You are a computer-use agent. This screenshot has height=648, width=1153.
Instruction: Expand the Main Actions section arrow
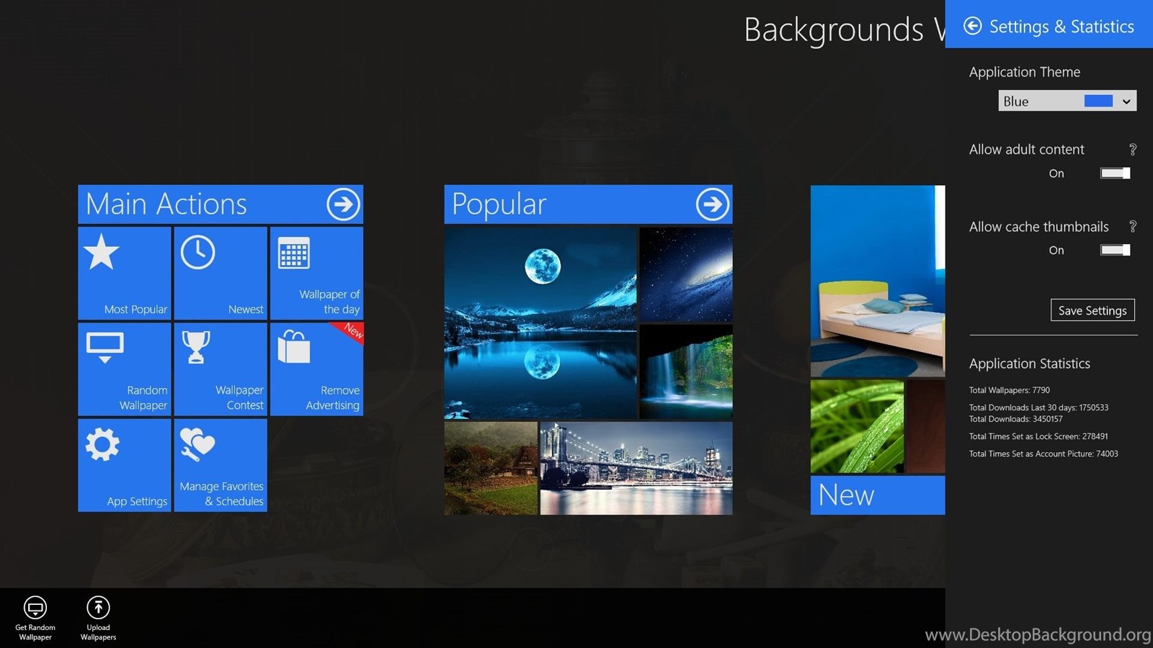(x=343, y=204)
